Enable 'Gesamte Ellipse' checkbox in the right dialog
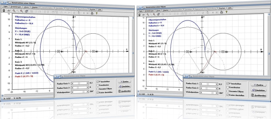 tap(227, 91)
